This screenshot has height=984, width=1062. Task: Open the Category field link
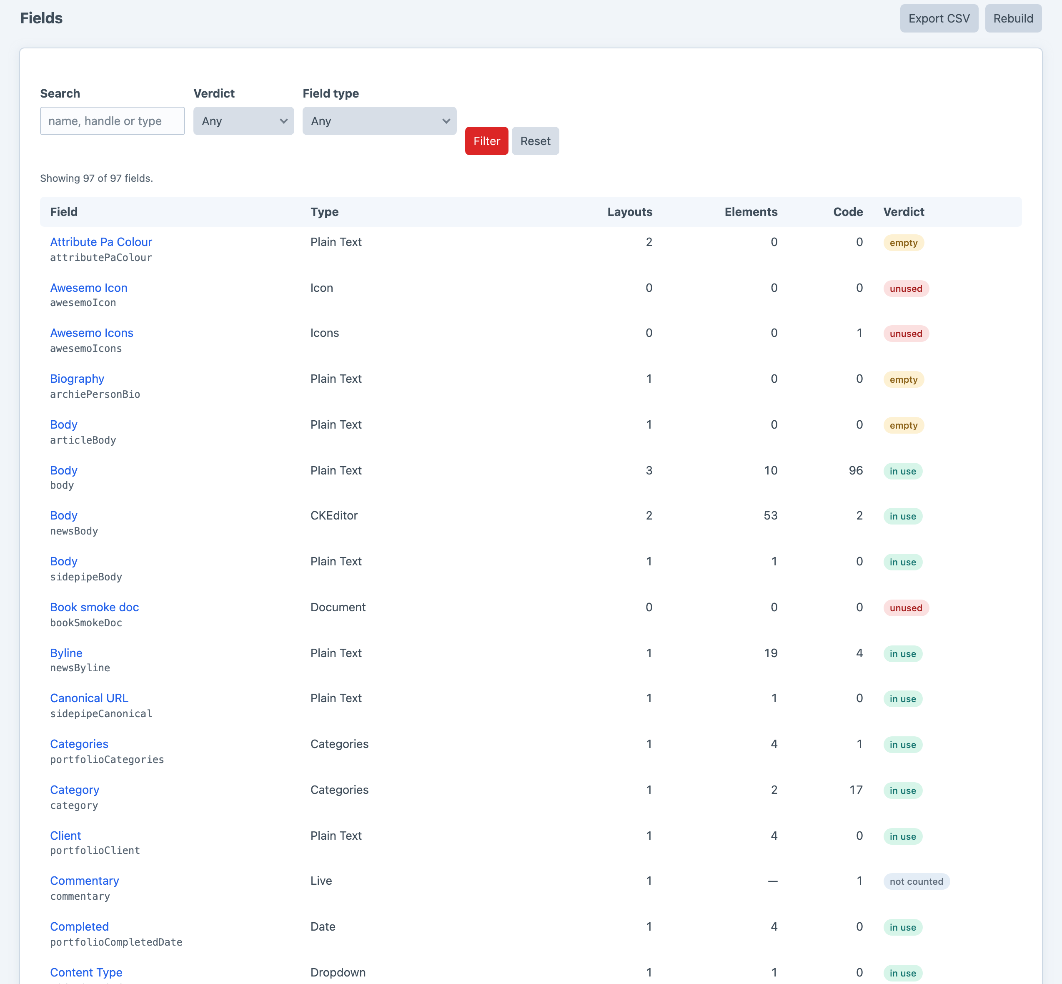(x=75, y=790)
